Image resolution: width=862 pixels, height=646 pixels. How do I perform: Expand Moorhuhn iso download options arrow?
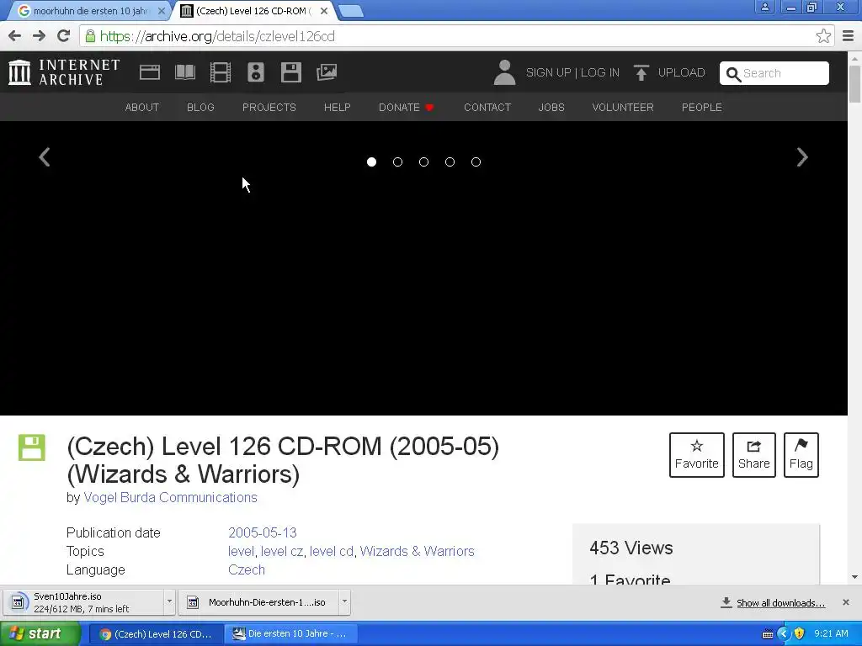pyautogui.click(x=344, y=601)
